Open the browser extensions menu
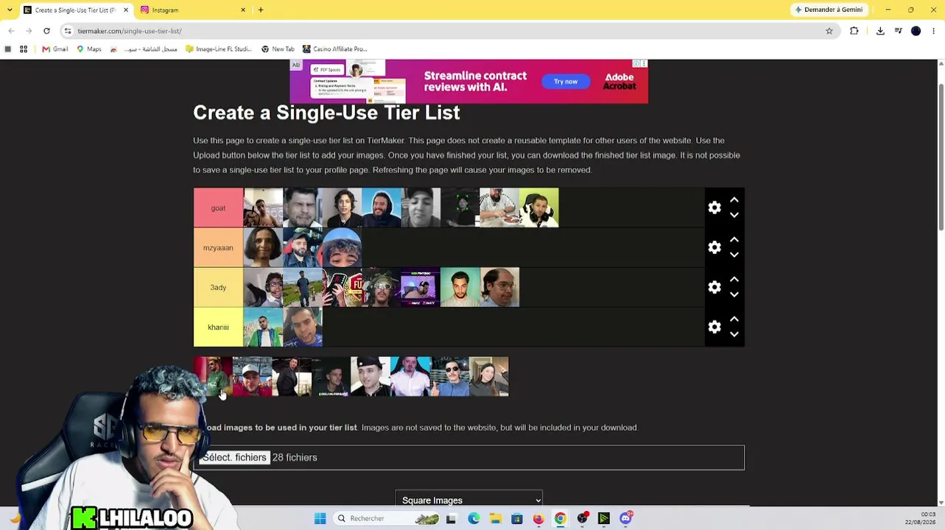 coord(854,31)
